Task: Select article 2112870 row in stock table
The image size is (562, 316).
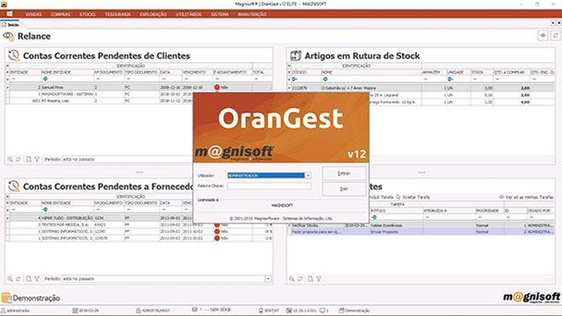Action: [x=421, y=88]
